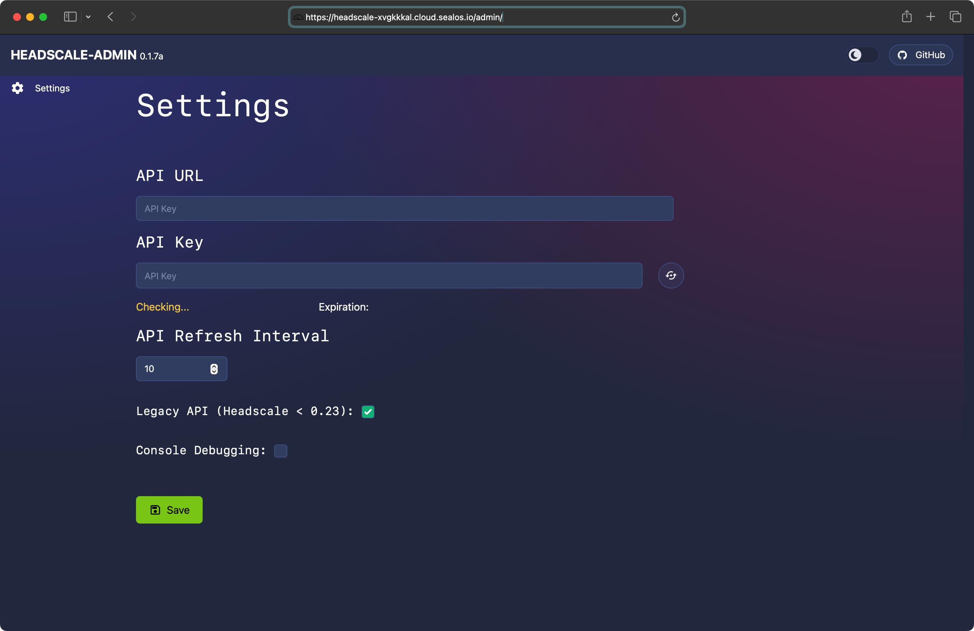
Task: Open the Safari share icon
Action: point(906,17)
